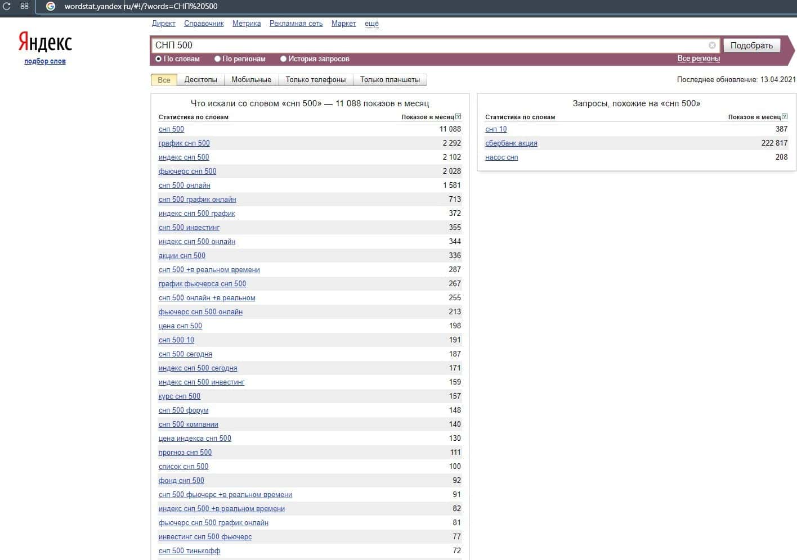Select the 'По регионам' radio option
The image size is (797, 560).
pyautogui.click(x=217, y=58)
